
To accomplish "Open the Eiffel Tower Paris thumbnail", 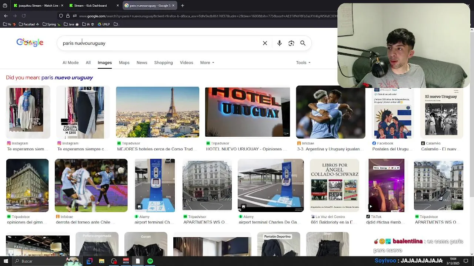I will tap(157, 112).
